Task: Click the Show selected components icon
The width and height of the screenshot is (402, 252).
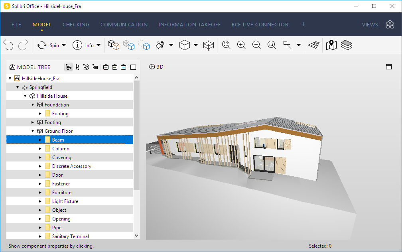Action: pos(114,45)
